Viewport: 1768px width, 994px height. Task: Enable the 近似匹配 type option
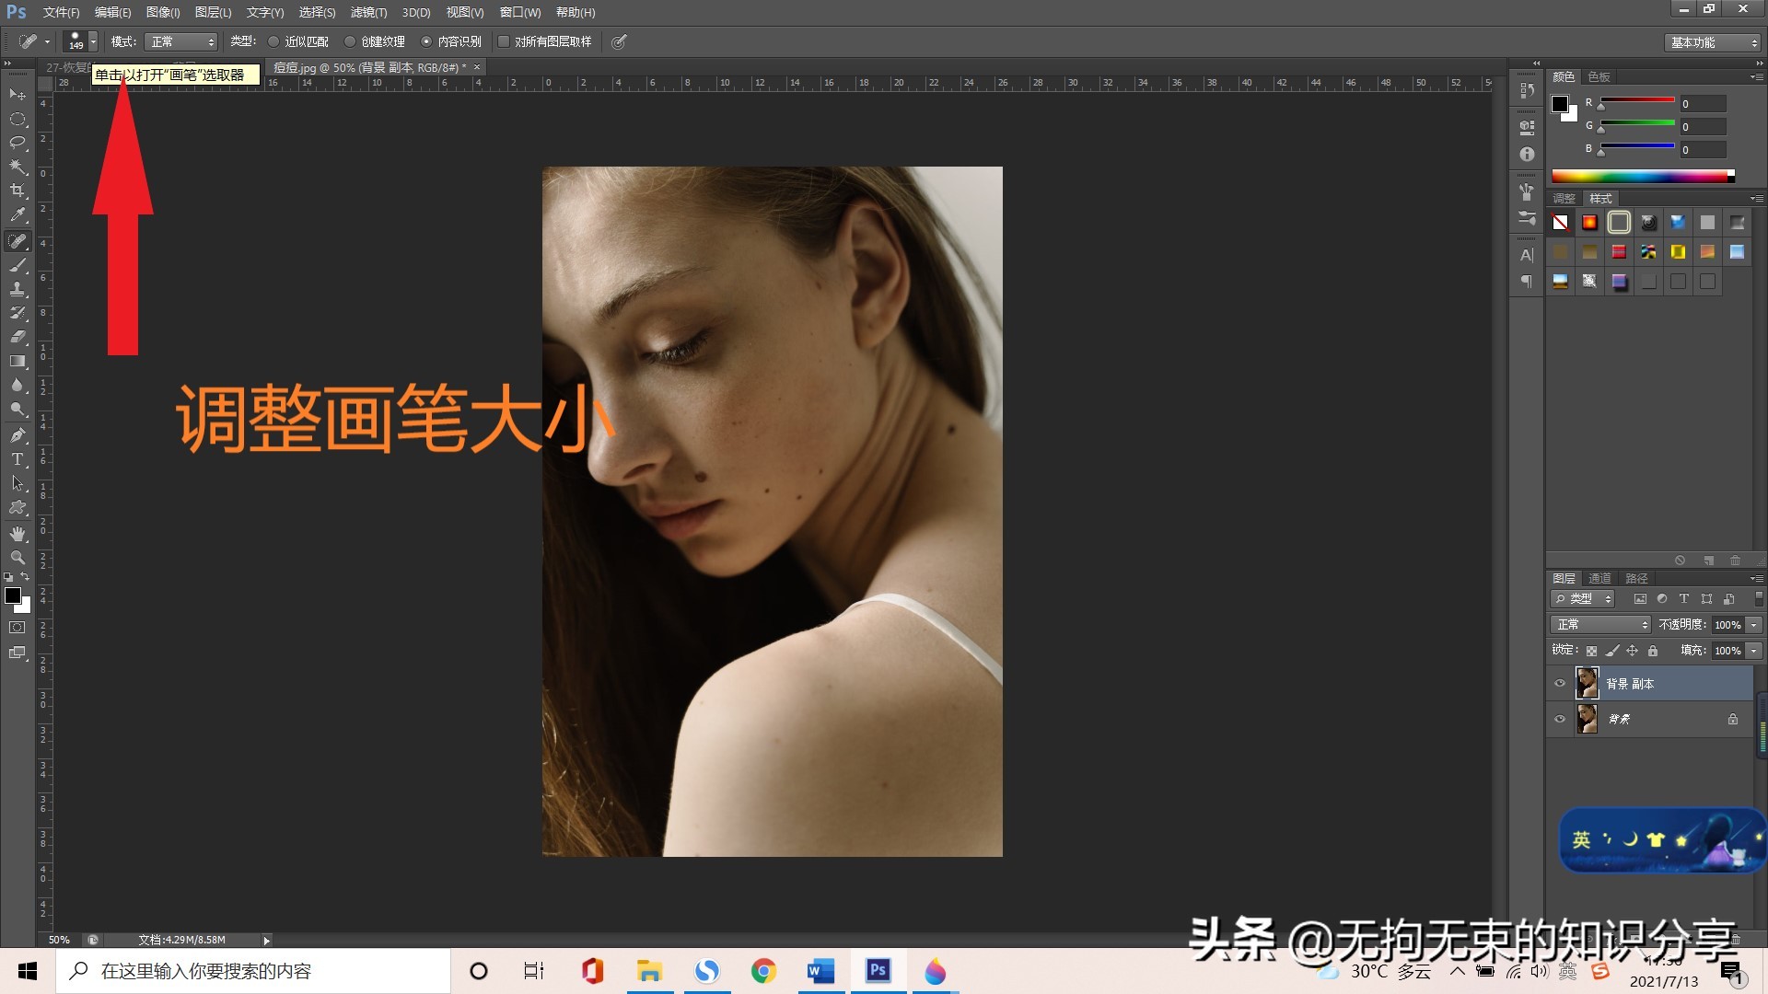(273, 41)
